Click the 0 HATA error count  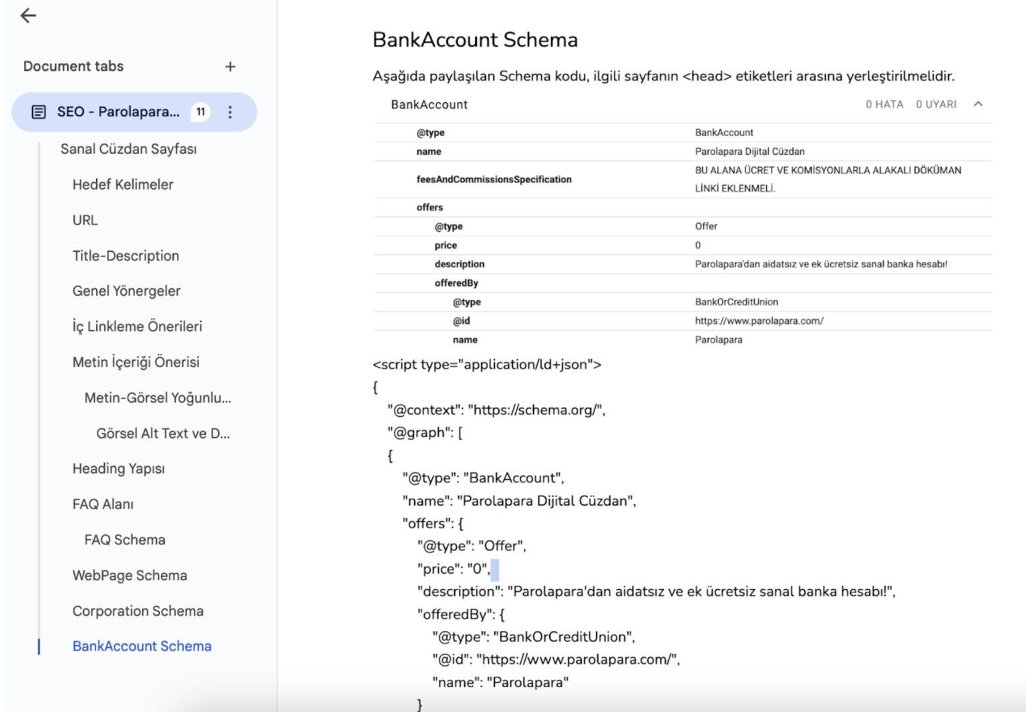884,105
